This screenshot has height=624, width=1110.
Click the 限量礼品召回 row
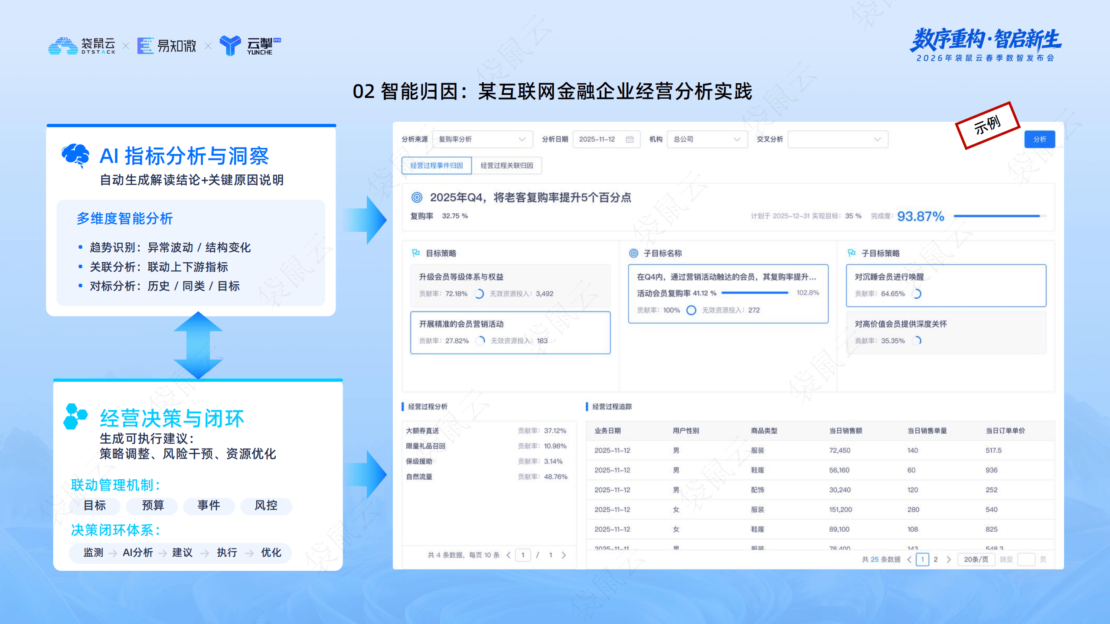[489, 446]
